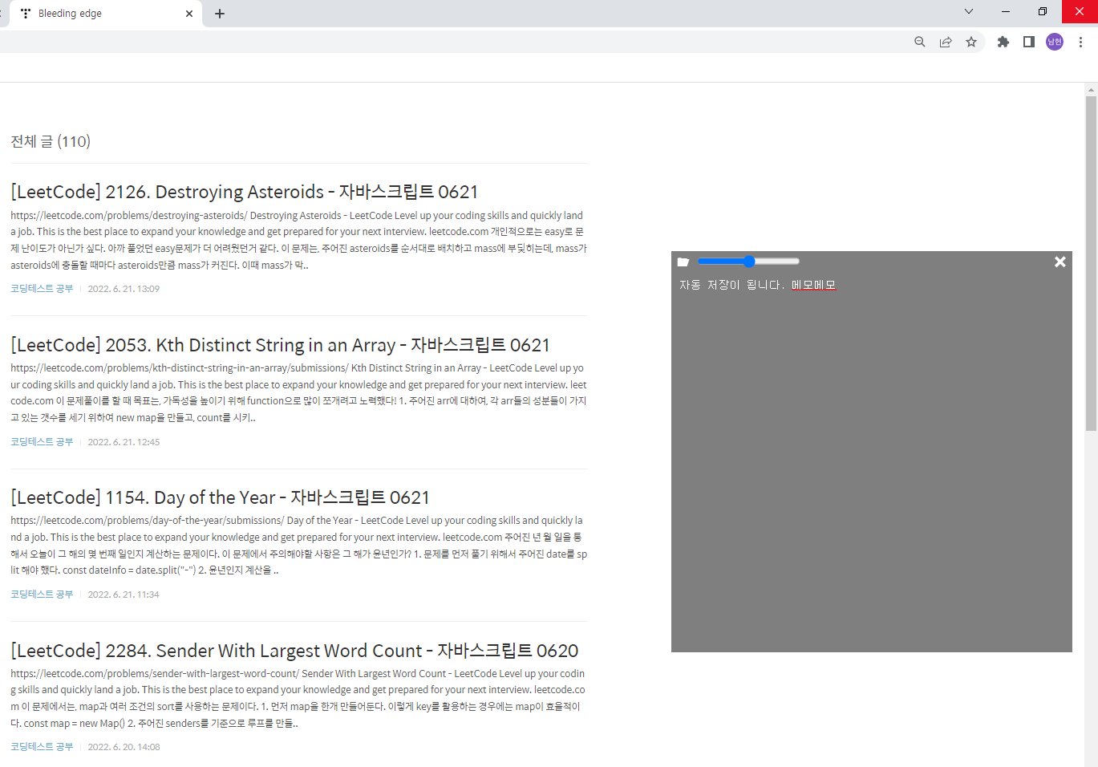This screenshot has width=1098, height=767.
Task: Click category link dated 2022. 6. 21. 12:45
Action: tap(42, 442)
